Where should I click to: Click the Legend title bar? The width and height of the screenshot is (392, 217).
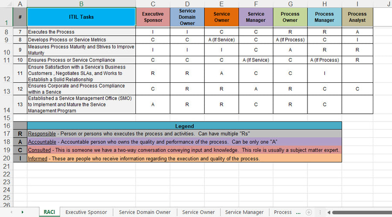click(184, 126)
